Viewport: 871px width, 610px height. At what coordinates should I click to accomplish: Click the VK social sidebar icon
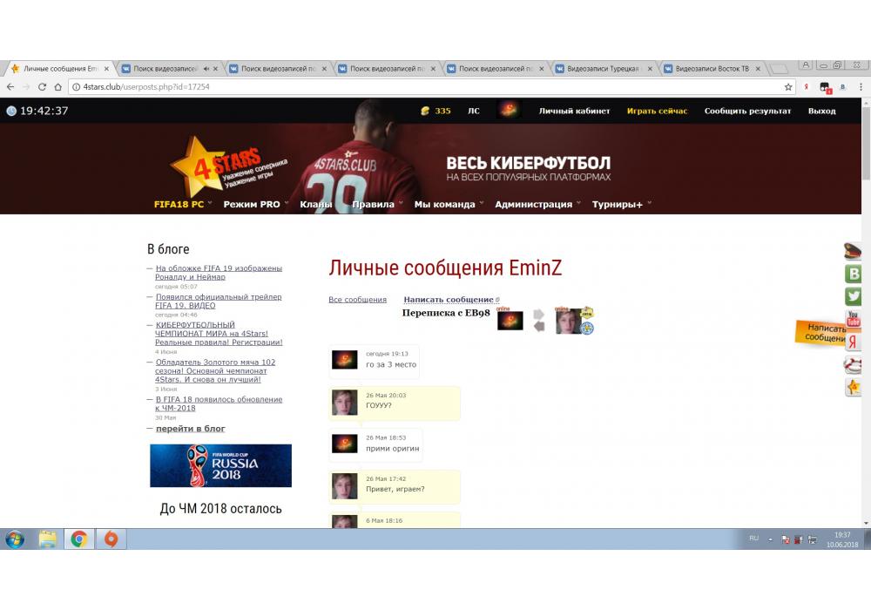(x=854, y=274)
